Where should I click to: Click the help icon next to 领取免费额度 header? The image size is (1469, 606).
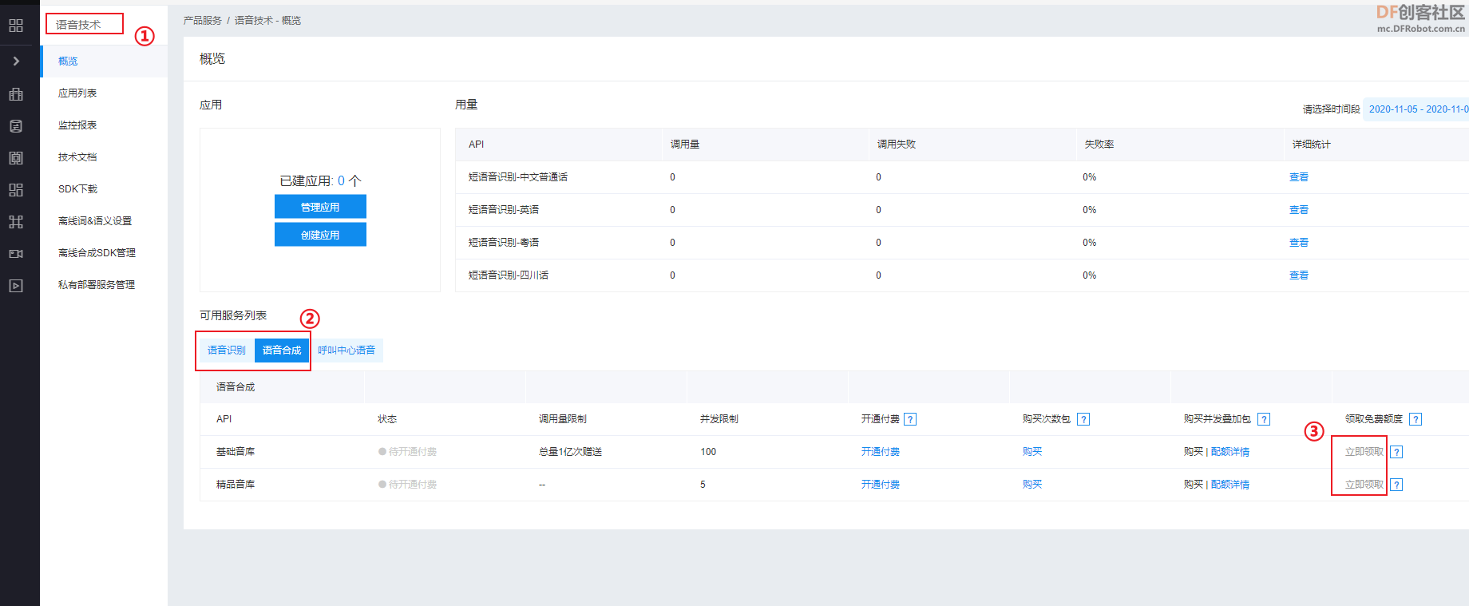point(1416,419)
